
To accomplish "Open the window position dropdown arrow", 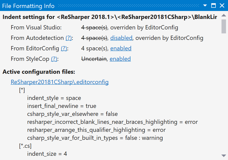I will [x=205, y=6].
